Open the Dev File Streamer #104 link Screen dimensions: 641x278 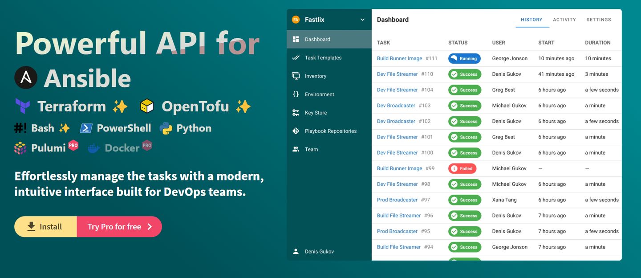397,90
